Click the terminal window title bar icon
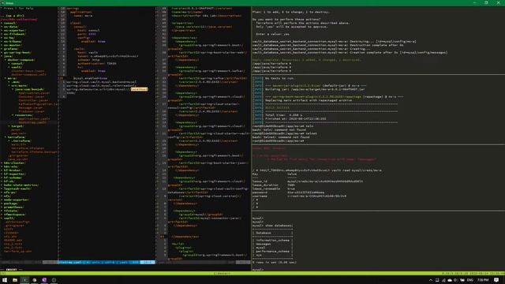This screenshot has height=284, width=505. tap(2, 3)
